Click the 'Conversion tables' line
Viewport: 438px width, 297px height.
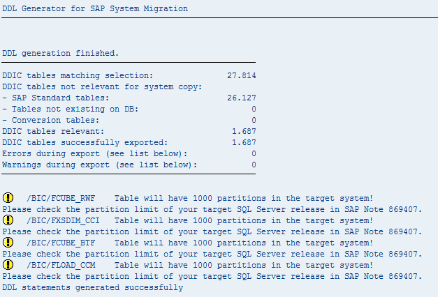pos(129,120)
